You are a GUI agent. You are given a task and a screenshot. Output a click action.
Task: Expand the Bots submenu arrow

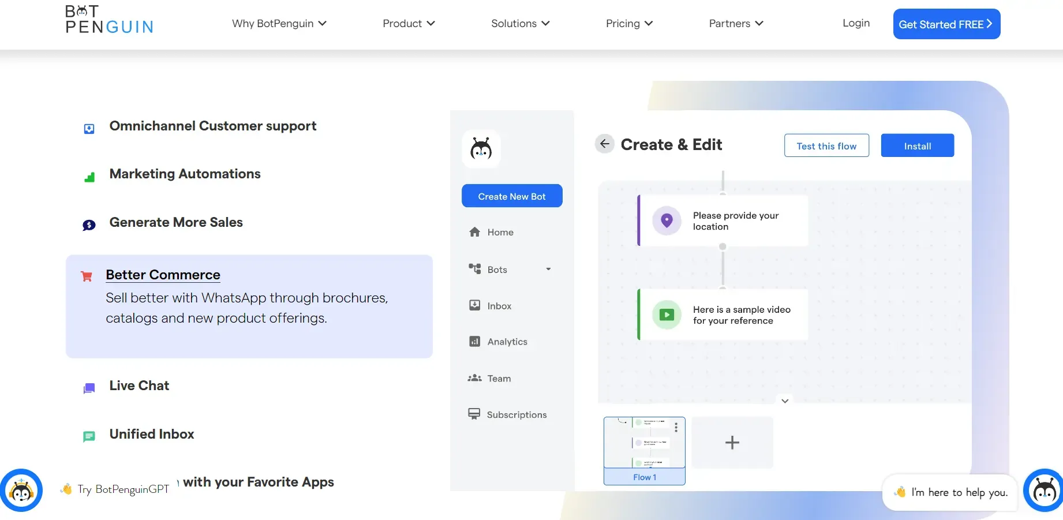tap(548, 269)
